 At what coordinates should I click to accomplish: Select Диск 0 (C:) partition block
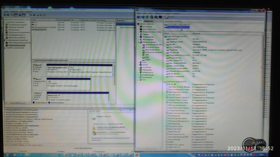(90, 70)
